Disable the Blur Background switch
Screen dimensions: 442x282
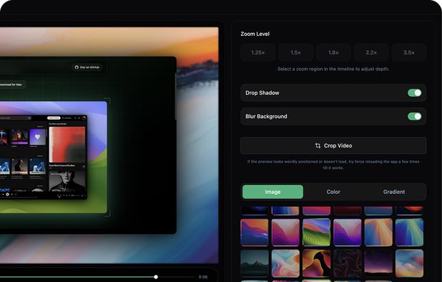click(x=414, y=116)
